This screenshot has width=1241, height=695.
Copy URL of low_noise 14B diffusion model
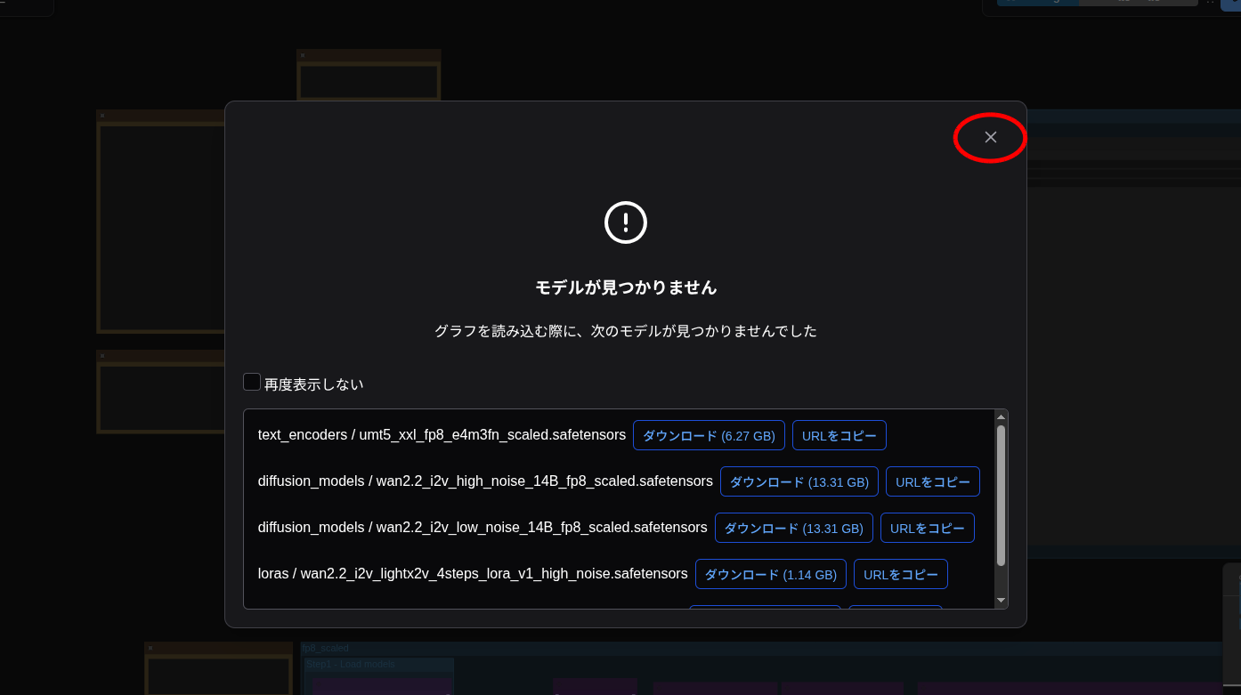pos(927,529)
